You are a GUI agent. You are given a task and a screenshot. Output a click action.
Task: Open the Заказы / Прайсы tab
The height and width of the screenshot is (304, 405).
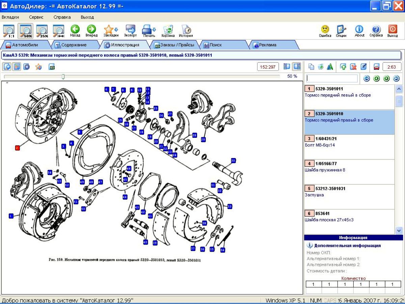[174, 45]
